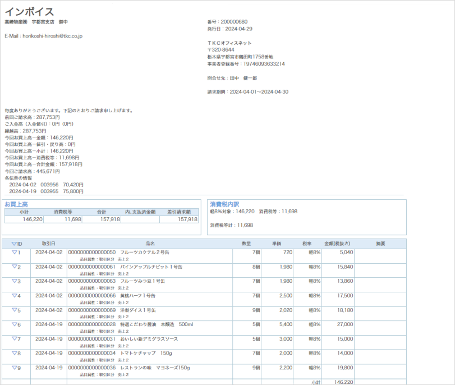Expand the triangle for row 2
Screen dimensions: 455x385
[14, 267]
